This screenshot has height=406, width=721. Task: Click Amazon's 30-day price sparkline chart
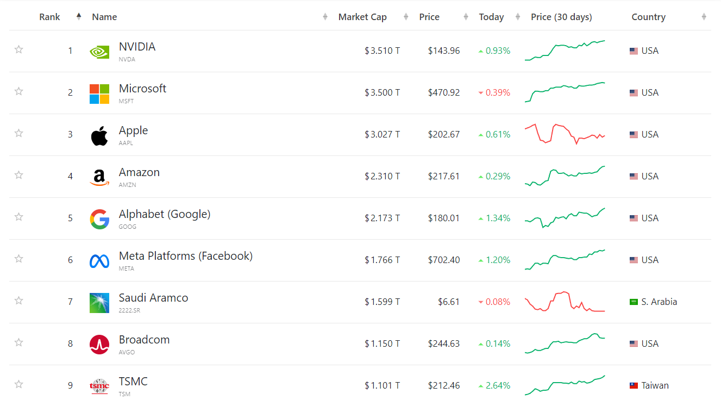tap(565, 176)
